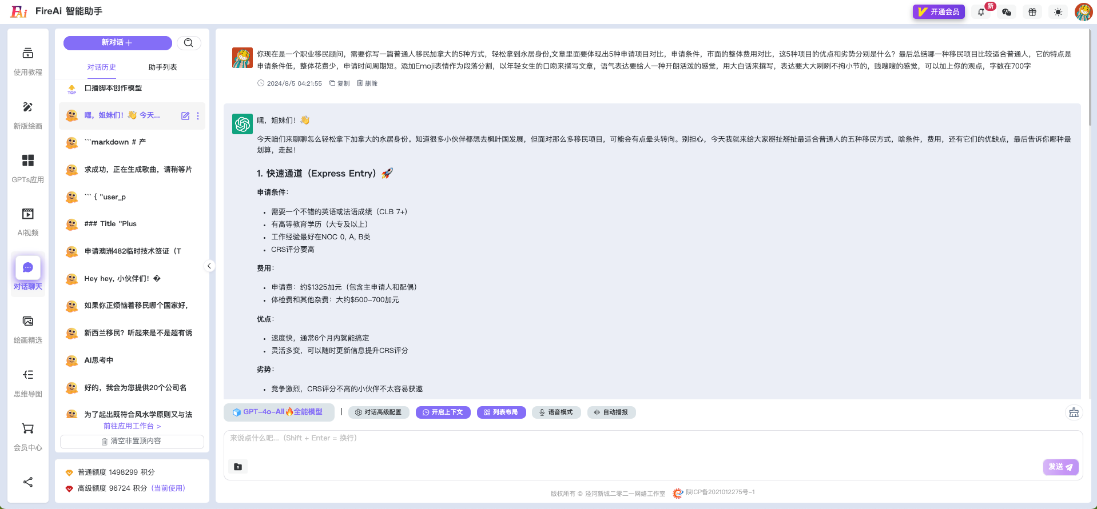The image size is (1097, 509).
Task: Click the message input field
Action: pyautogui.click(x=653, y=446)
